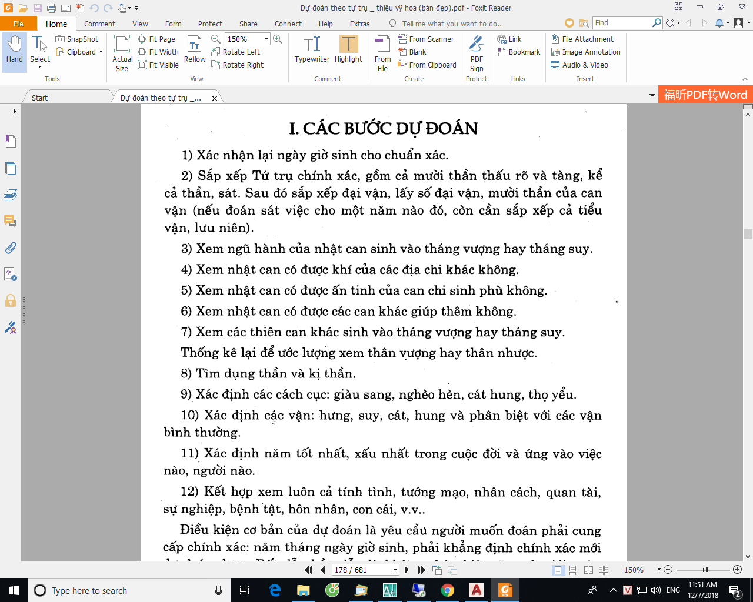Open the PDF Sign tool

pos(477,53)
